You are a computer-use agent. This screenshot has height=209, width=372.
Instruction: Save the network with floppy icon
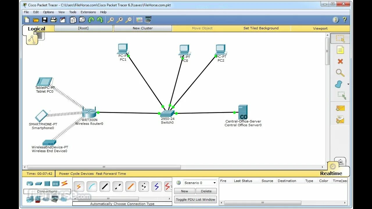pos(45,20)
